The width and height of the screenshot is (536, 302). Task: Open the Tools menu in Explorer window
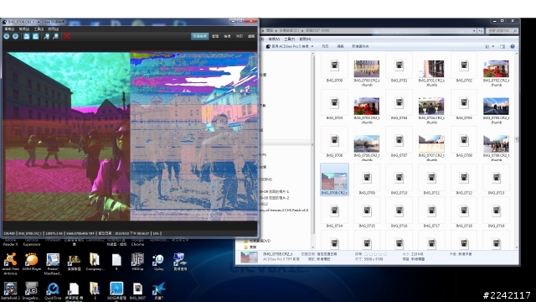pos(289,39)
